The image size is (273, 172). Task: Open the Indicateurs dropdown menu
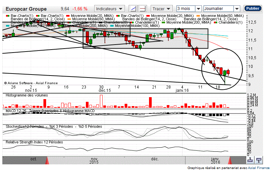(110, 9)
